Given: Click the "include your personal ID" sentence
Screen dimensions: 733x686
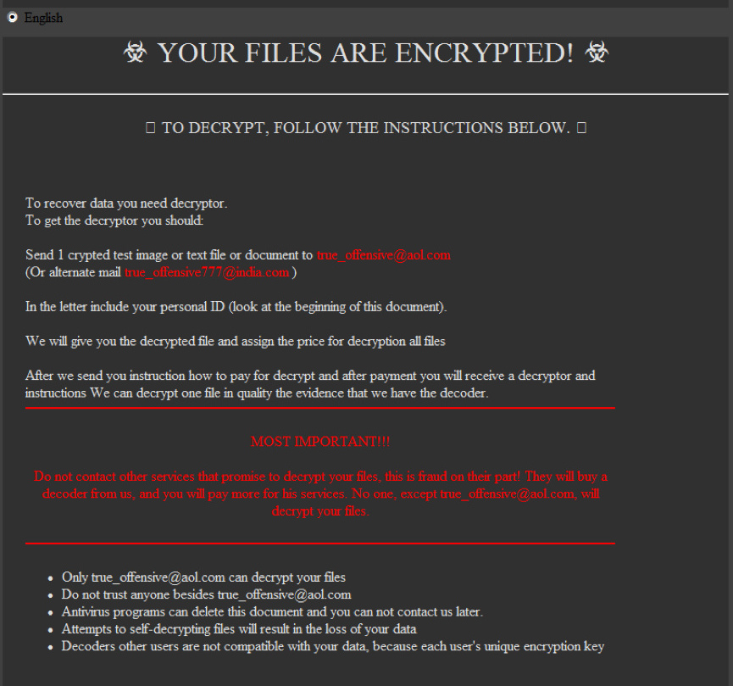Looking at the screenshot, I should [236, 307].
